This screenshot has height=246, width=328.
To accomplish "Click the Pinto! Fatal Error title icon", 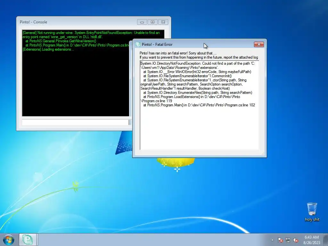I will pos(138,44).
